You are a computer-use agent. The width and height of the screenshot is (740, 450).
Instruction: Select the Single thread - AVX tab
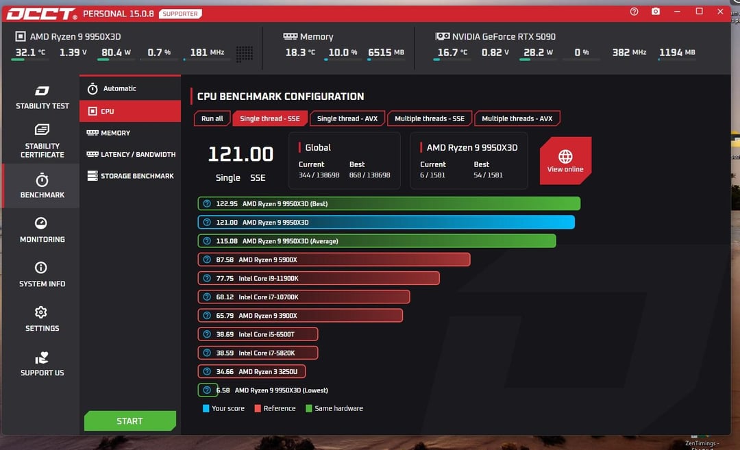[347, 118]
